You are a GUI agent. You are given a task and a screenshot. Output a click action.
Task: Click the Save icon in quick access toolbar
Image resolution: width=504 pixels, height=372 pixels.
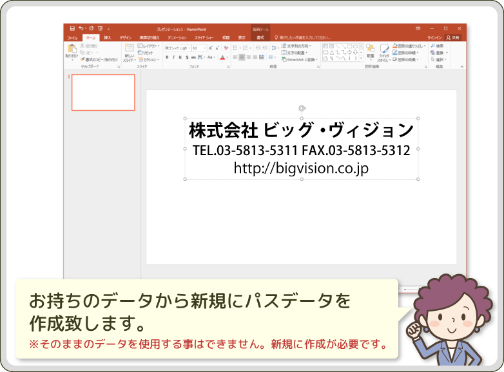click(72, 28)
